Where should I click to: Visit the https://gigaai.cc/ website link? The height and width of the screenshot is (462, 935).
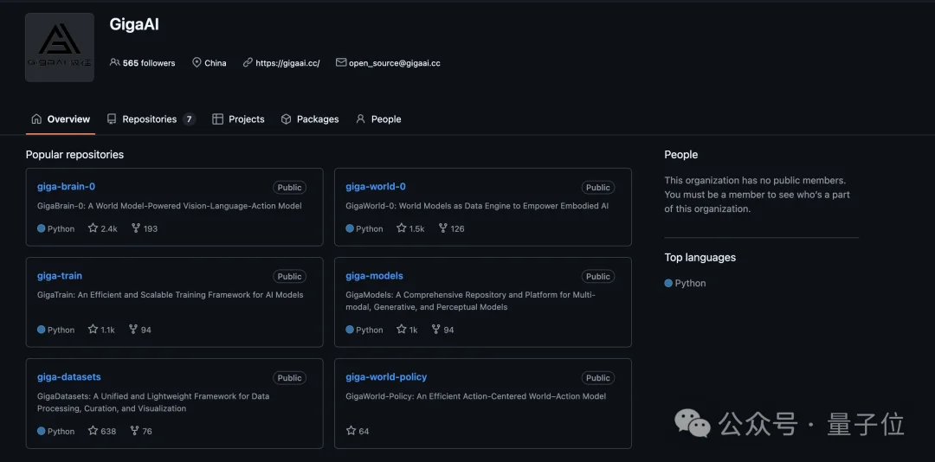287,63
